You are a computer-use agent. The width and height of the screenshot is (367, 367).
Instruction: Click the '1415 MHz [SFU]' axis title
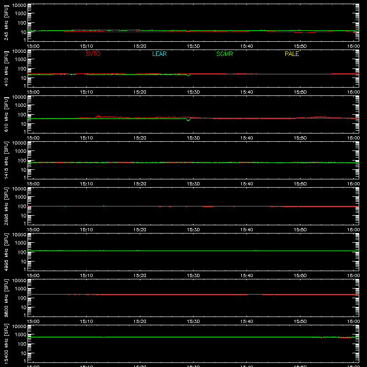click(x=6, y=160)
